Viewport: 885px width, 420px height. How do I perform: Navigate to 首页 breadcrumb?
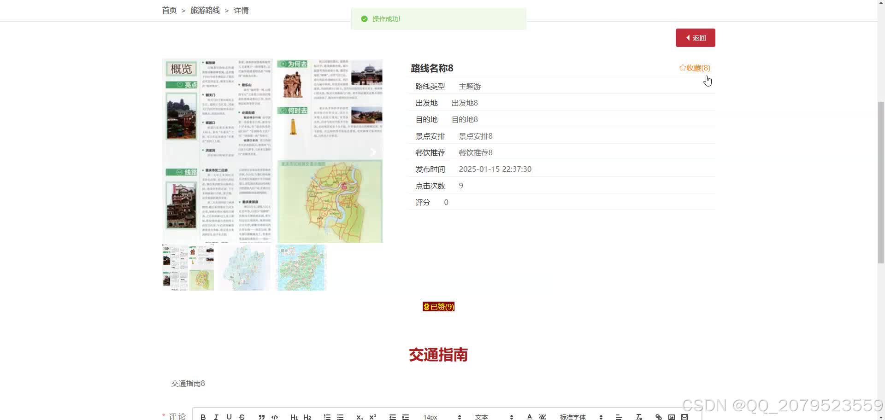point(169,10)
